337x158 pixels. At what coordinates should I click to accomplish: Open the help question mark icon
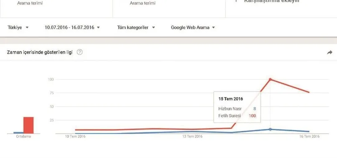click(x=79, y=52)
